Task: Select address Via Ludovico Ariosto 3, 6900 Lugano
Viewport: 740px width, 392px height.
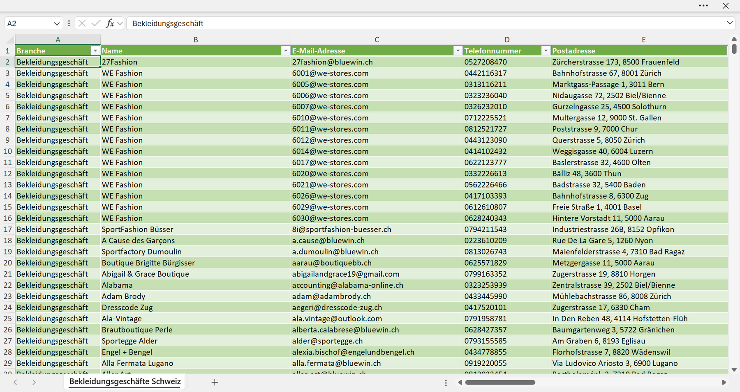Action: coord(640,363)
